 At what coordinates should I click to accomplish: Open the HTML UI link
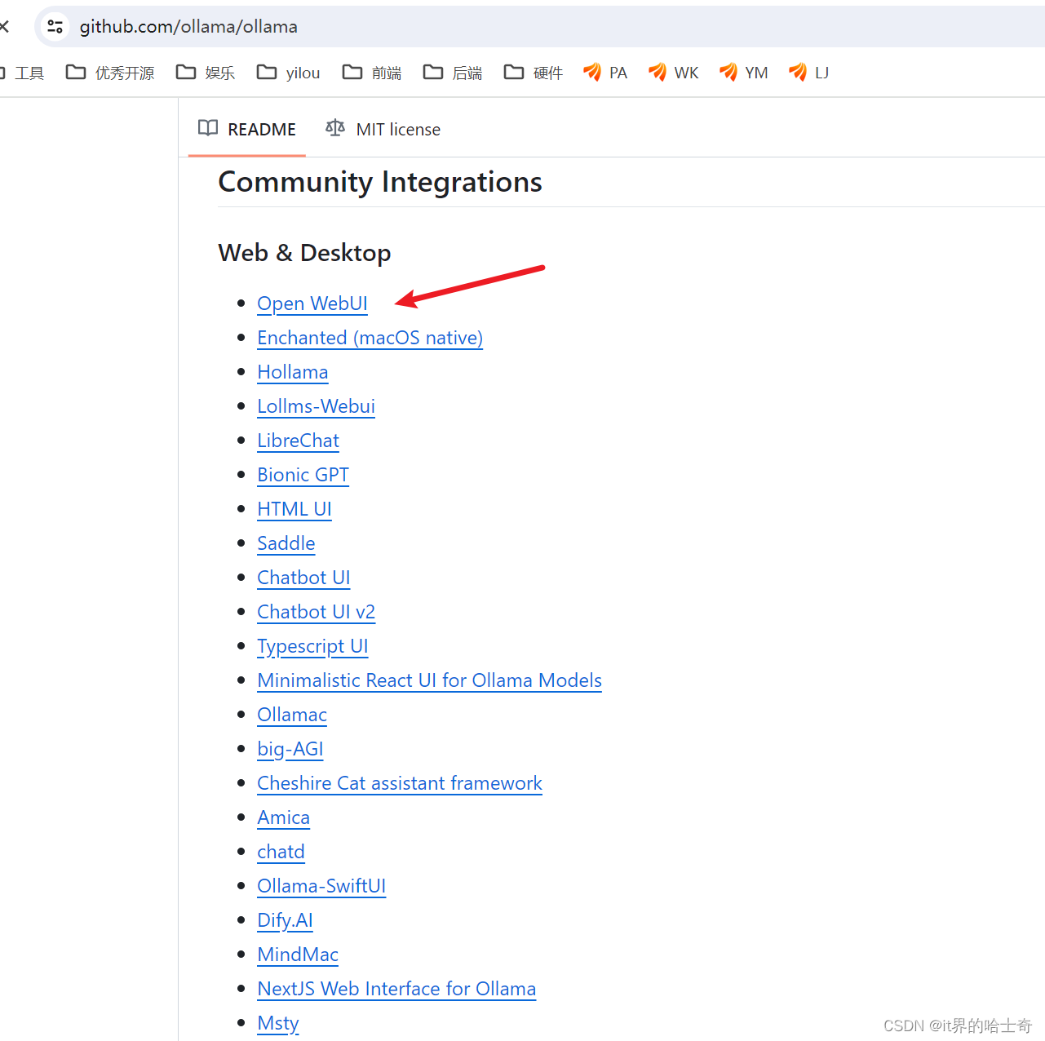coord(294,509)
